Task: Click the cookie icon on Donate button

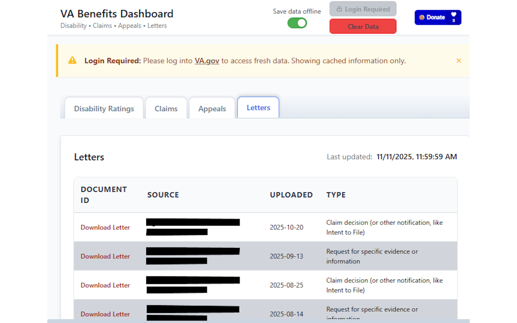Action: pyautogui.click(x=422, y=17)
